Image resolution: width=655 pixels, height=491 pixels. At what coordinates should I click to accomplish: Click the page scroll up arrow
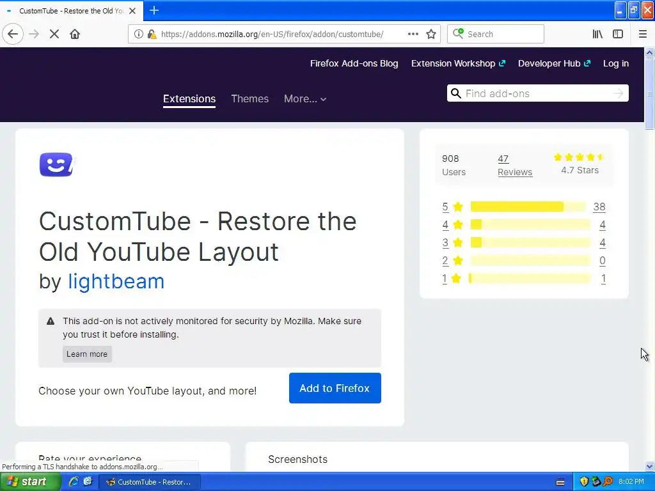pyautogui.click(x=650, y=52)
